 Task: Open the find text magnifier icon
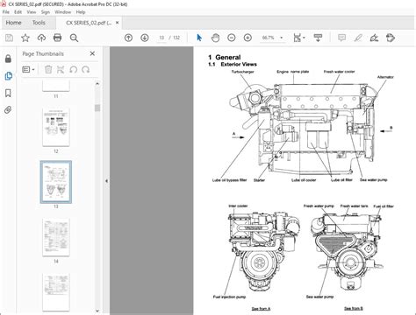click(74, 38)
